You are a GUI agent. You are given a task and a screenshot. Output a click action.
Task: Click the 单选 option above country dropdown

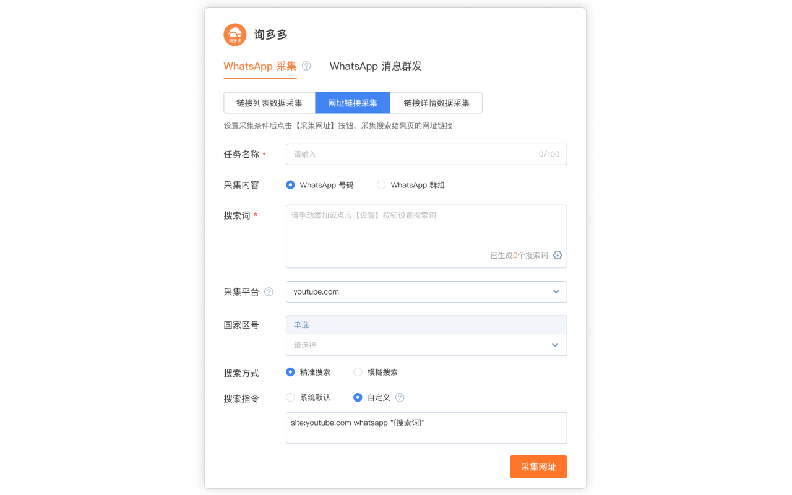click(x=426, y=325)
